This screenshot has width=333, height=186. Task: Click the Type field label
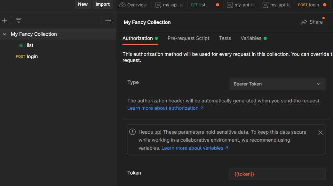click(133, 82)
